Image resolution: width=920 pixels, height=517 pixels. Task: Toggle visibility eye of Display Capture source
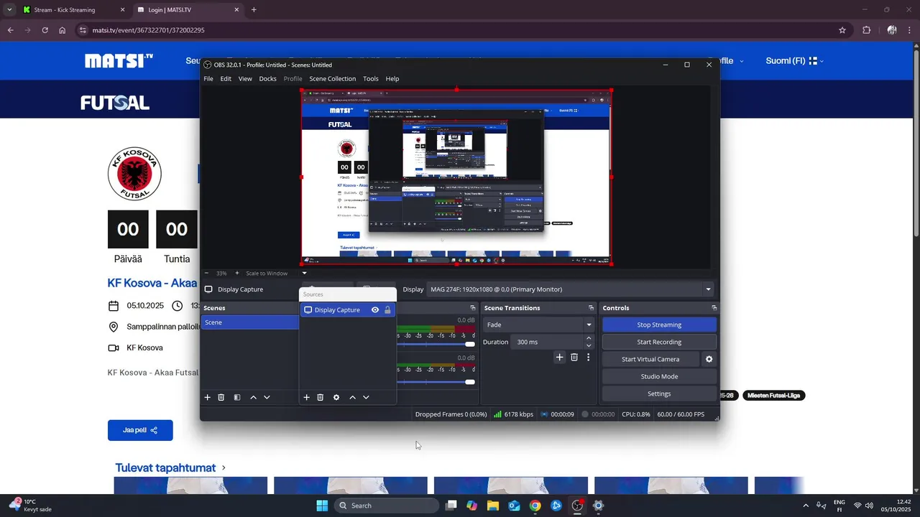coord(375,310)
